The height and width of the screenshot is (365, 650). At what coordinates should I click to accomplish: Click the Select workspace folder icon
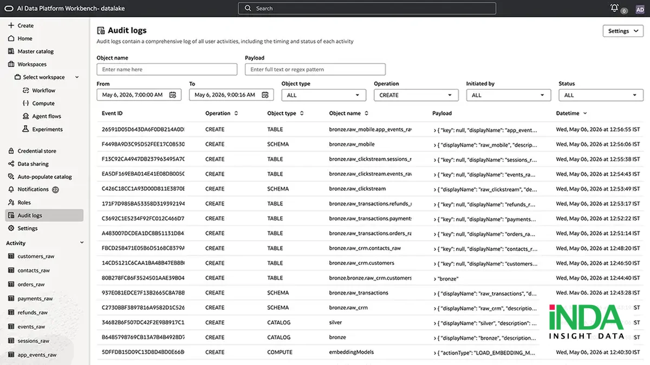(x=18, y=77)
